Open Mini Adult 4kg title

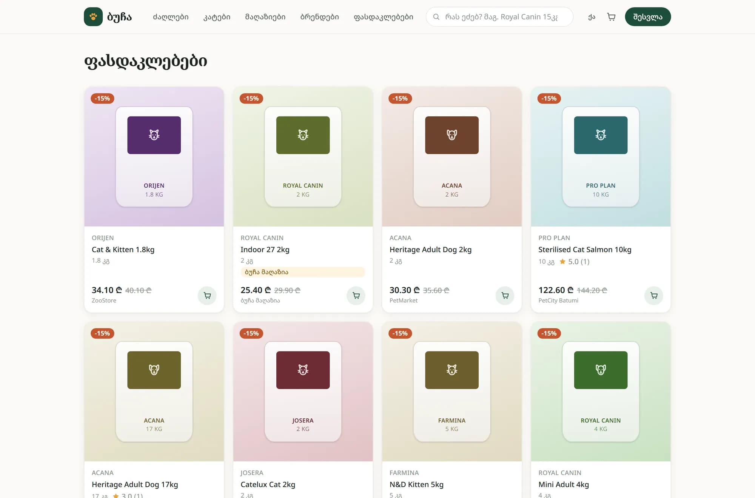[x=564, y=484]
